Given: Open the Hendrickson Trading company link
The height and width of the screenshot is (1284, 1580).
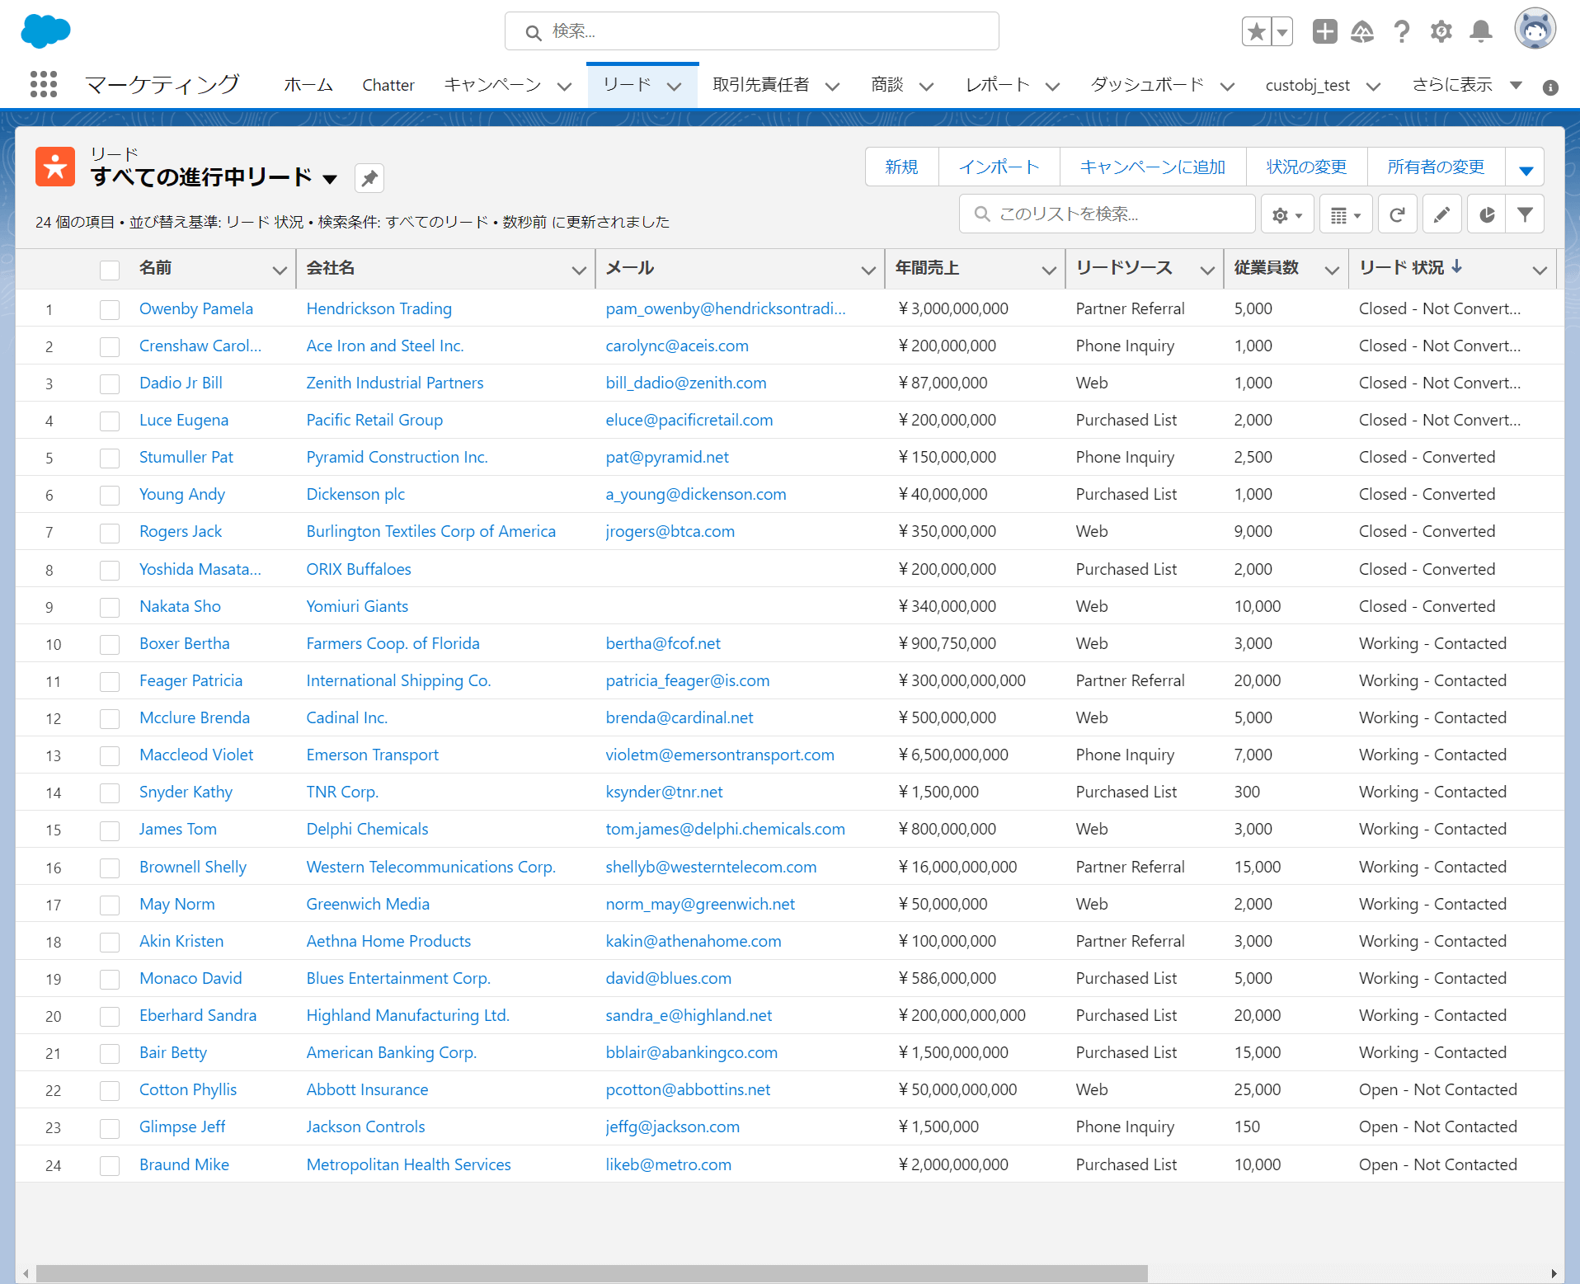Looking at the screenshot, I should (x=379, y=308).
